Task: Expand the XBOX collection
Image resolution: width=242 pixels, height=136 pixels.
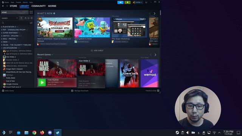Action: pyautogui.click(x=5, y=42)
